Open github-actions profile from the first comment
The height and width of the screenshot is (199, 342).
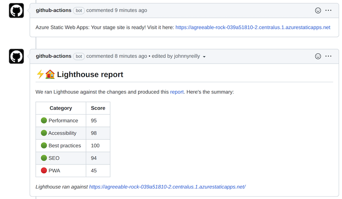(53, 10)
